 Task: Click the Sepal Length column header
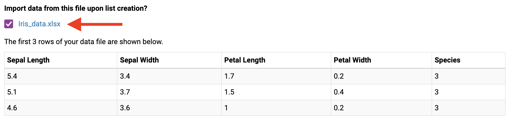(x=28, y=60)
